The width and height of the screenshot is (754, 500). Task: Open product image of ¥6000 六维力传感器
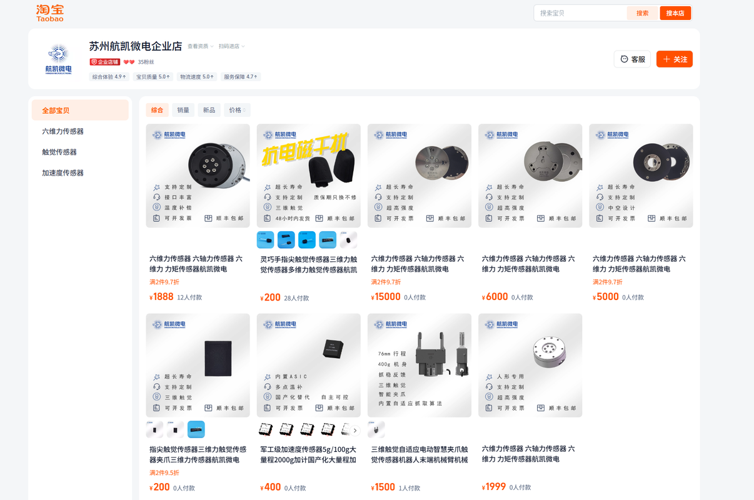(x=530, y=176)
